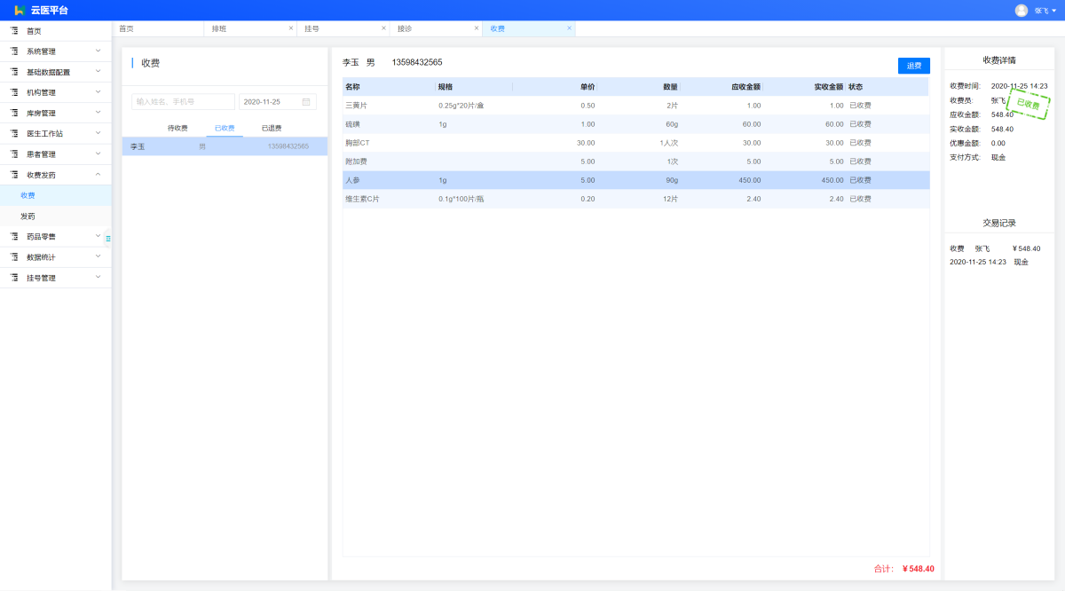The width and height of the screenshot is (1065, 591).
Task: Click the 云医平台 logo icon
Action: click(x=19, y=10)
